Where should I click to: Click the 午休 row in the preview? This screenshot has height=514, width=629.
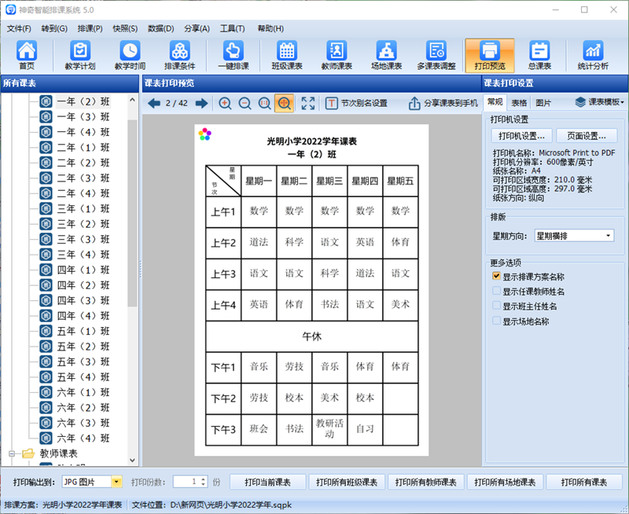click(311, 336)
